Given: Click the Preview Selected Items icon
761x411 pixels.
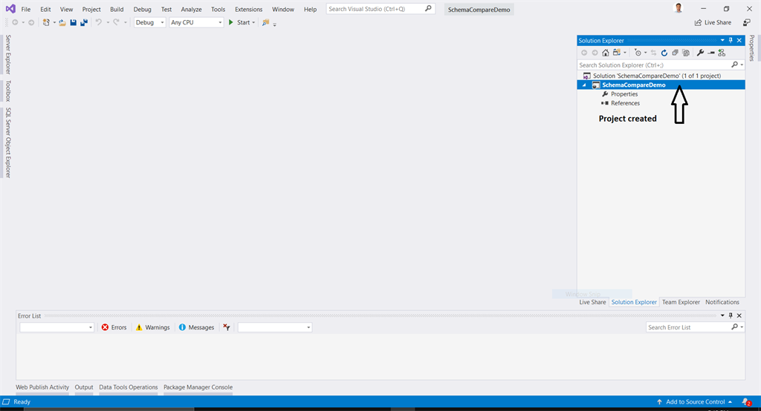Looking at the screenshot, I should (x=711, y=53).
